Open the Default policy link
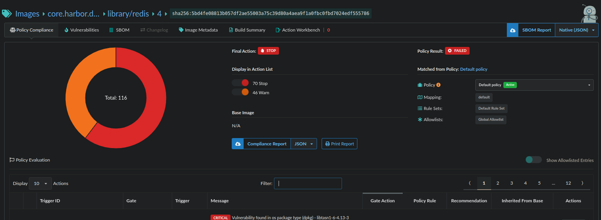601x220 pixels. click(473, 69)
